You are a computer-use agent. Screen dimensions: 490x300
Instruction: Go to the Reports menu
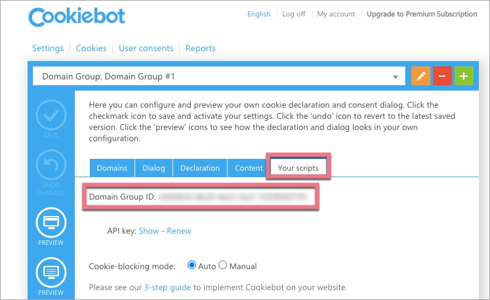pyautogui.click(x=200, y=48)
